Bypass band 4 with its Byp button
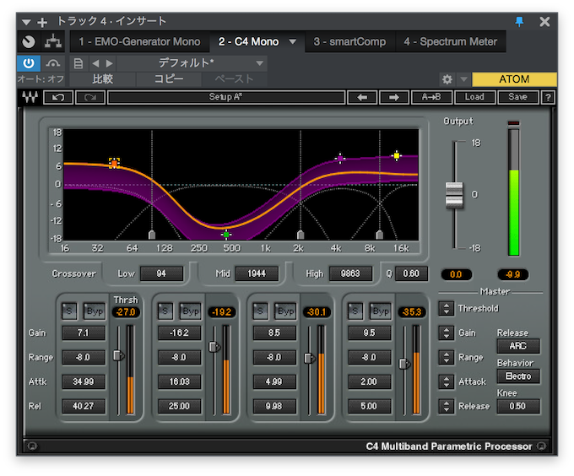 [x=381, y=311]
